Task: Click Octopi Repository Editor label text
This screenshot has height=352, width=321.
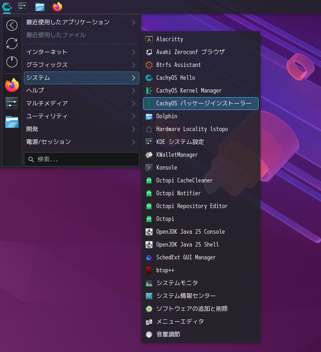Action: coord(192,206)
